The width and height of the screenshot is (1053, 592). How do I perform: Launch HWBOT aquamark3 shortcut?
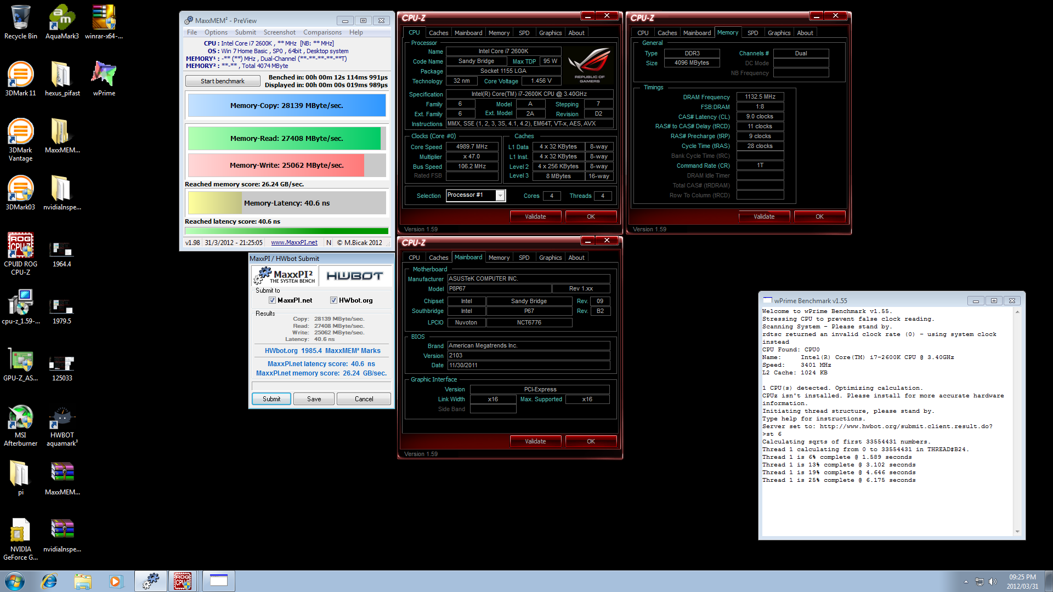[x=62, y=425]
